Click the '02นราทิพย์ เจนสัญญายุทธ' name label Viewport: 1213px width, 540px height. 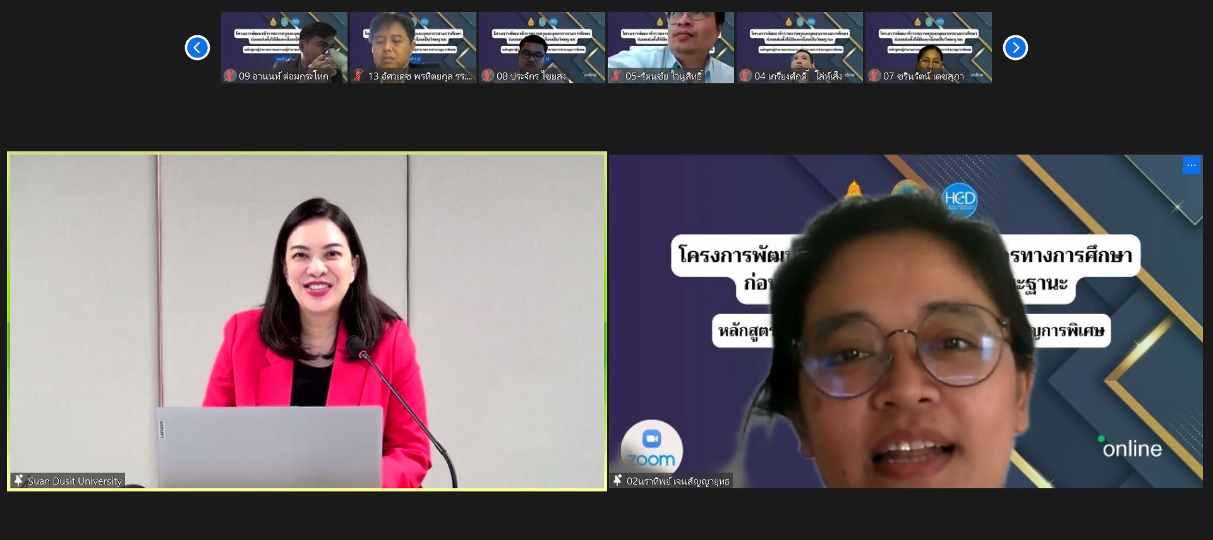point(678,481)
